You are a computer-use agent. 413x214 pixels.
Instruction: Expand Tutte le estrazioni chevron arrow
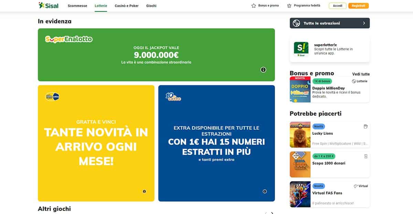(x=364, y=23)
